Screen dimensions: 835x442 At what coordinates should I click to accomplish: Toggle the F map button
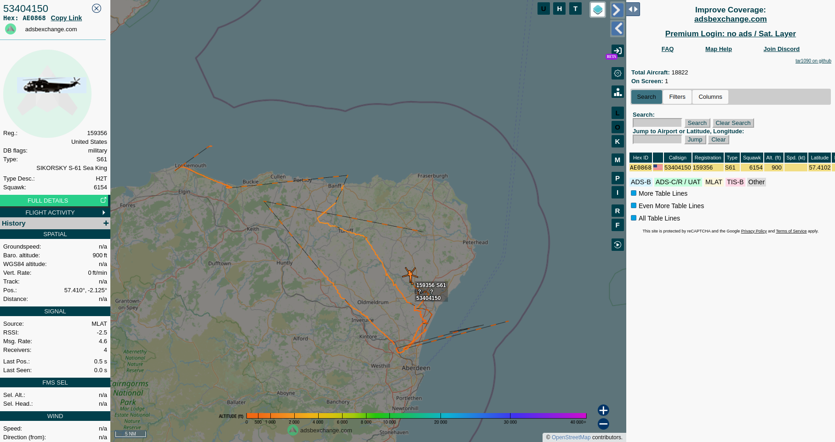click(x=618, y=225)
